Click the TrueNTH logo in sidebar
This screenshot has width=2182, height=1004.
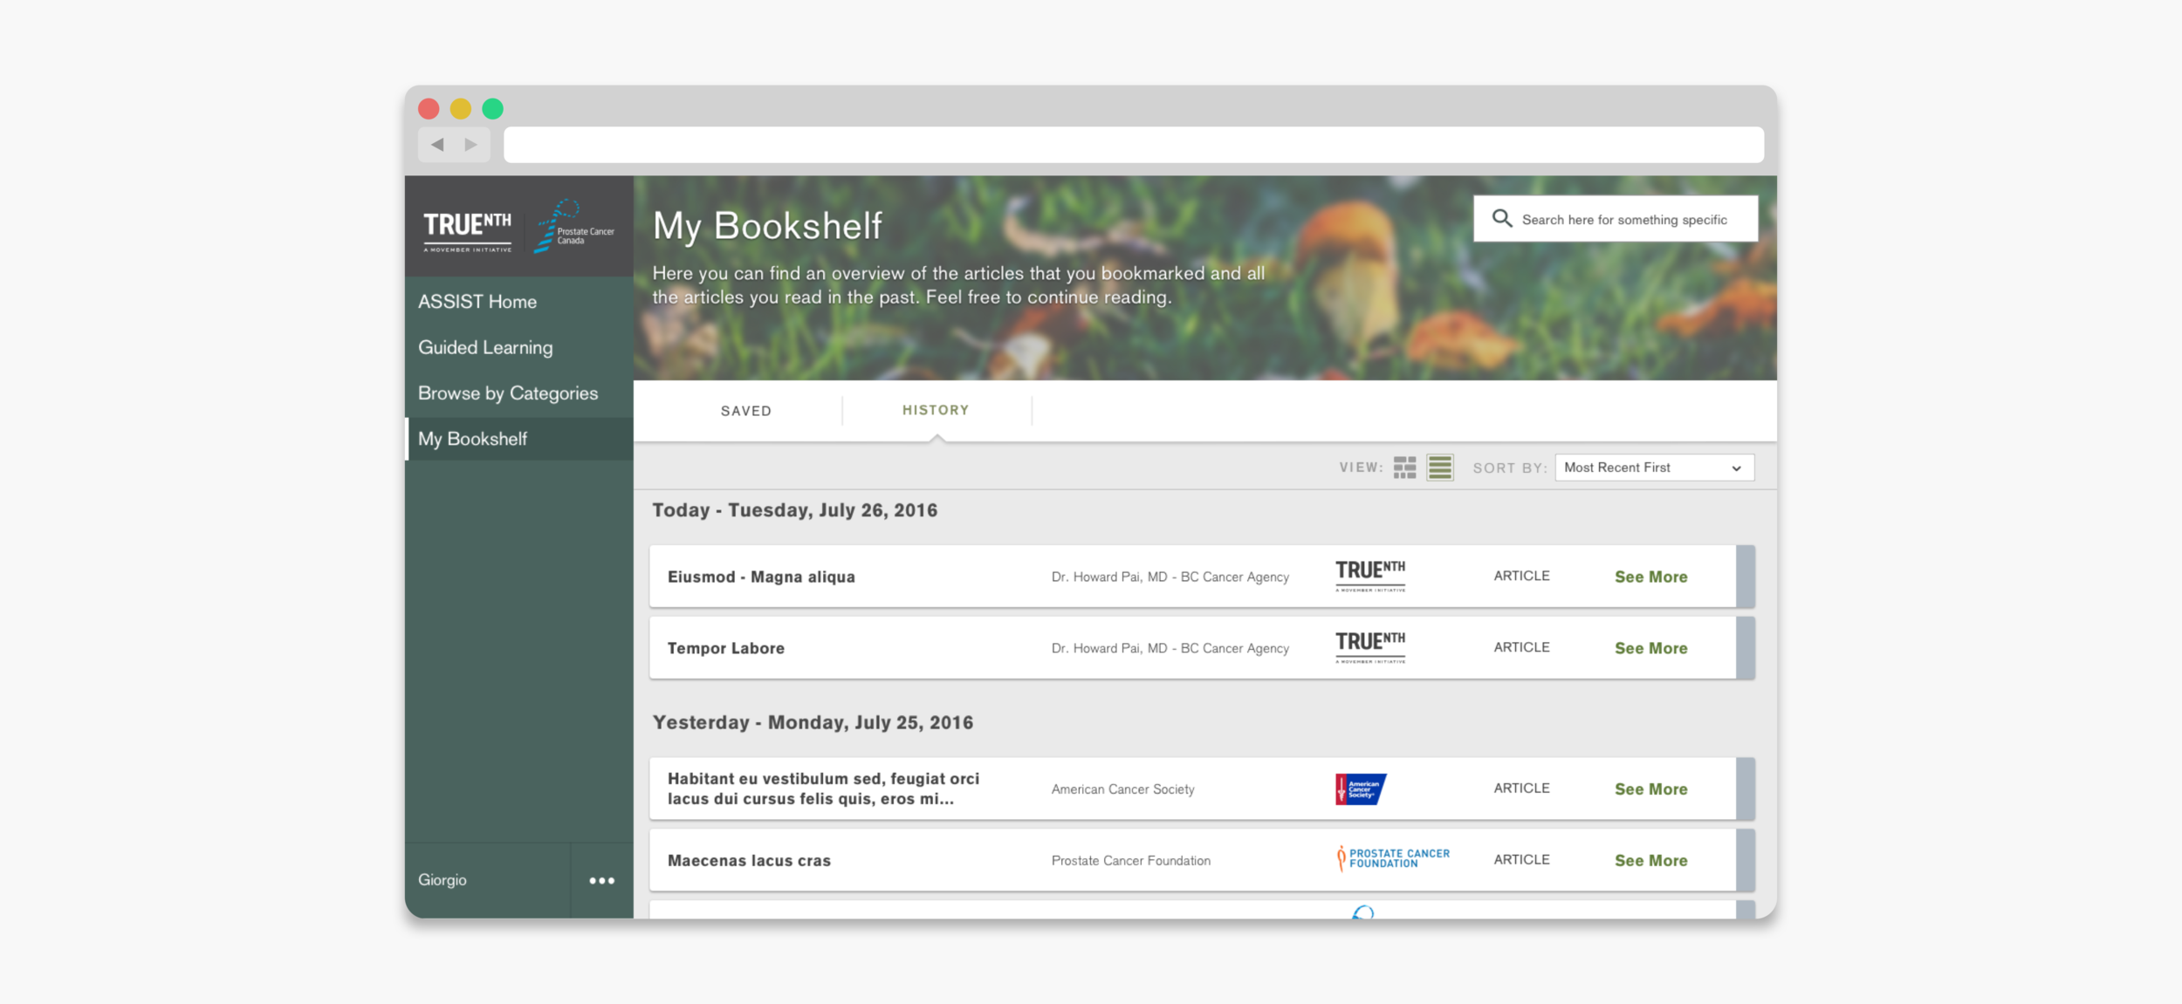pos(468,229)
